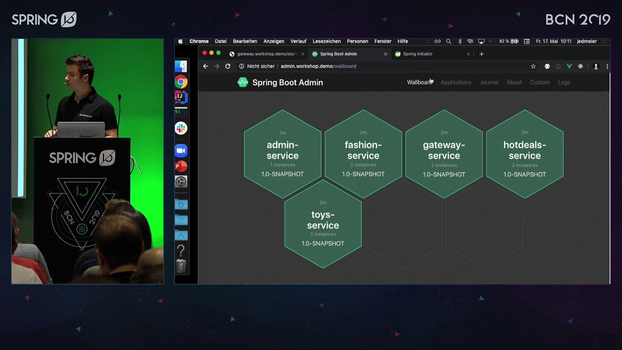Open the Verlauf menu
The height and width of the screenshot is (350, 622).
coord(298,41)
